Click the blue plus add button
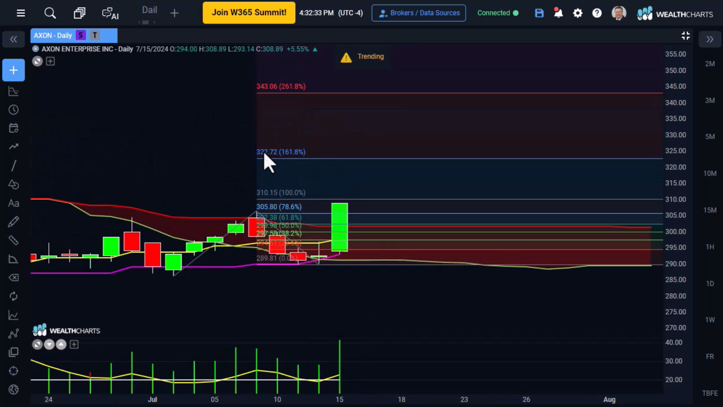 14,70
